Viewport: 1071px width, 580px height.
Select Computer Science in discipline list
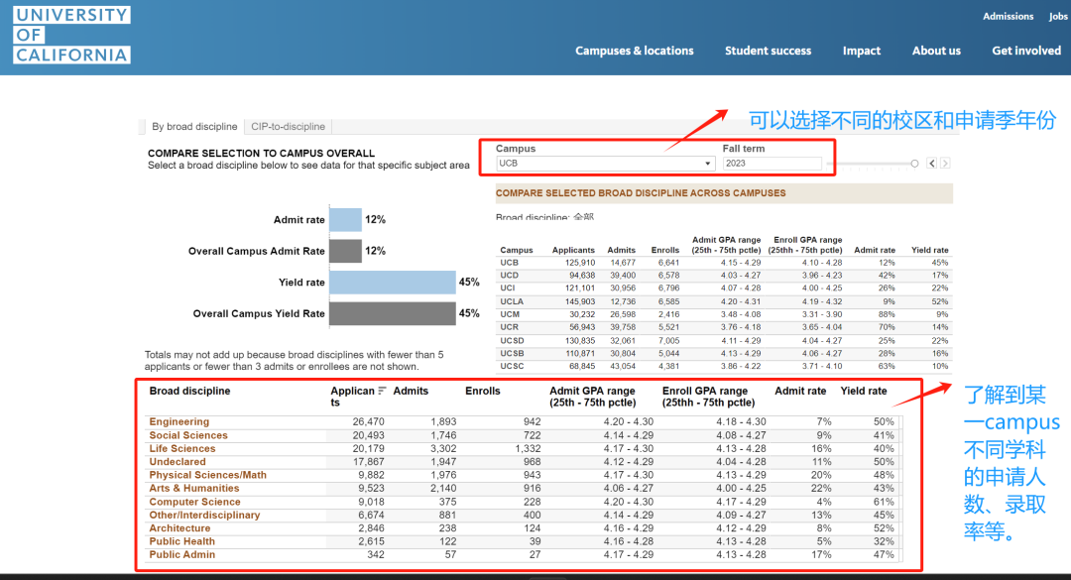tap(194, 502)
